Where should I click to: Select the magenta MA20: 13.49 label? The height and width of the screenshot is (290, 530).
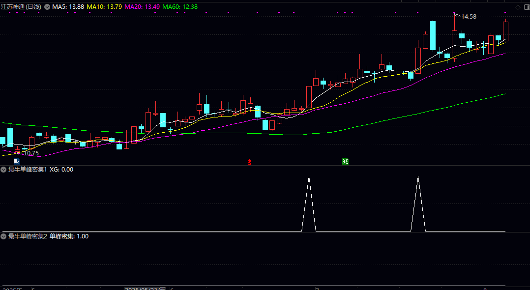coord(142,7)
